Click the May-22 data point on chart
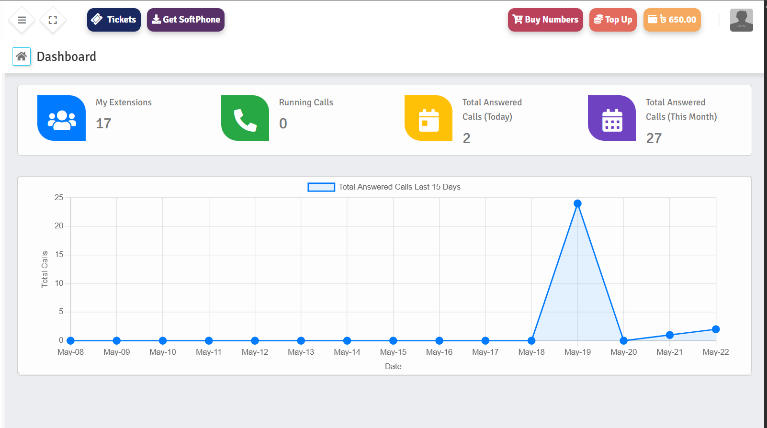The image size is (767, 428). coord(716,329)
